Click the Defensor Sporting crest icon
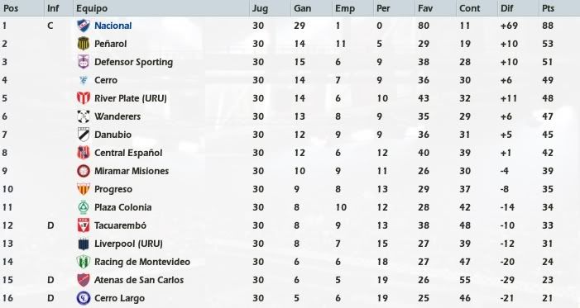 click(x=84, y=62)
